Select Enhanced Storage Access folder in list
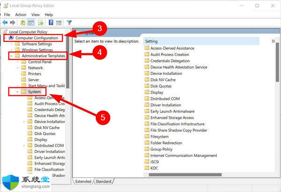The width and height of the screenshot is (281, 192). tap(169, 118)
